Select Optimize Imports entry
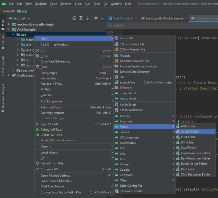The height and width of the screenshot is (198, 218). click(74, 113)
